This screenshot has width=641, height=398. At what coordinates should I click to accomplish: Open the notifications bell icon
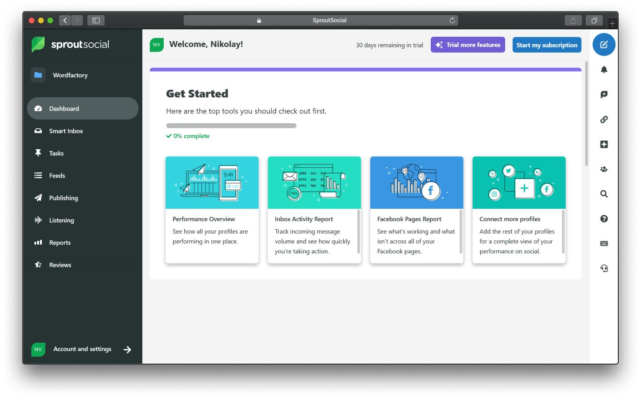[604, 70]
